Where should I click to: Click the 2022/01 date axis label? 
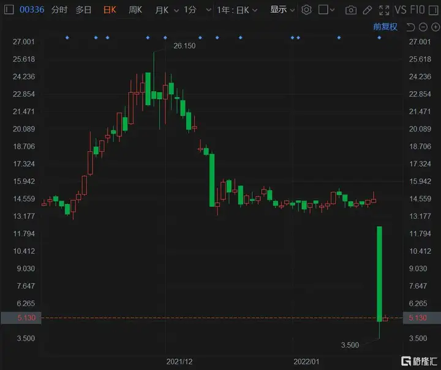pos(307,361)
